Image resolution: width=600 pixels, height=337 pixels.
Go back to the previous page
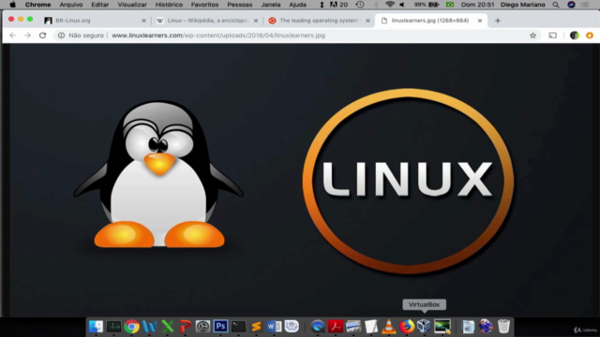tap(12, 36)
